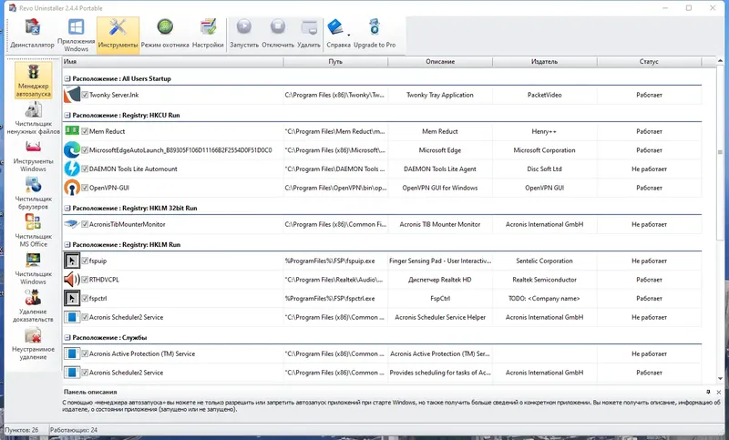
Task: Collapse Registry: HKLM 32bit Run group
Action: click(x=67, y=208)
